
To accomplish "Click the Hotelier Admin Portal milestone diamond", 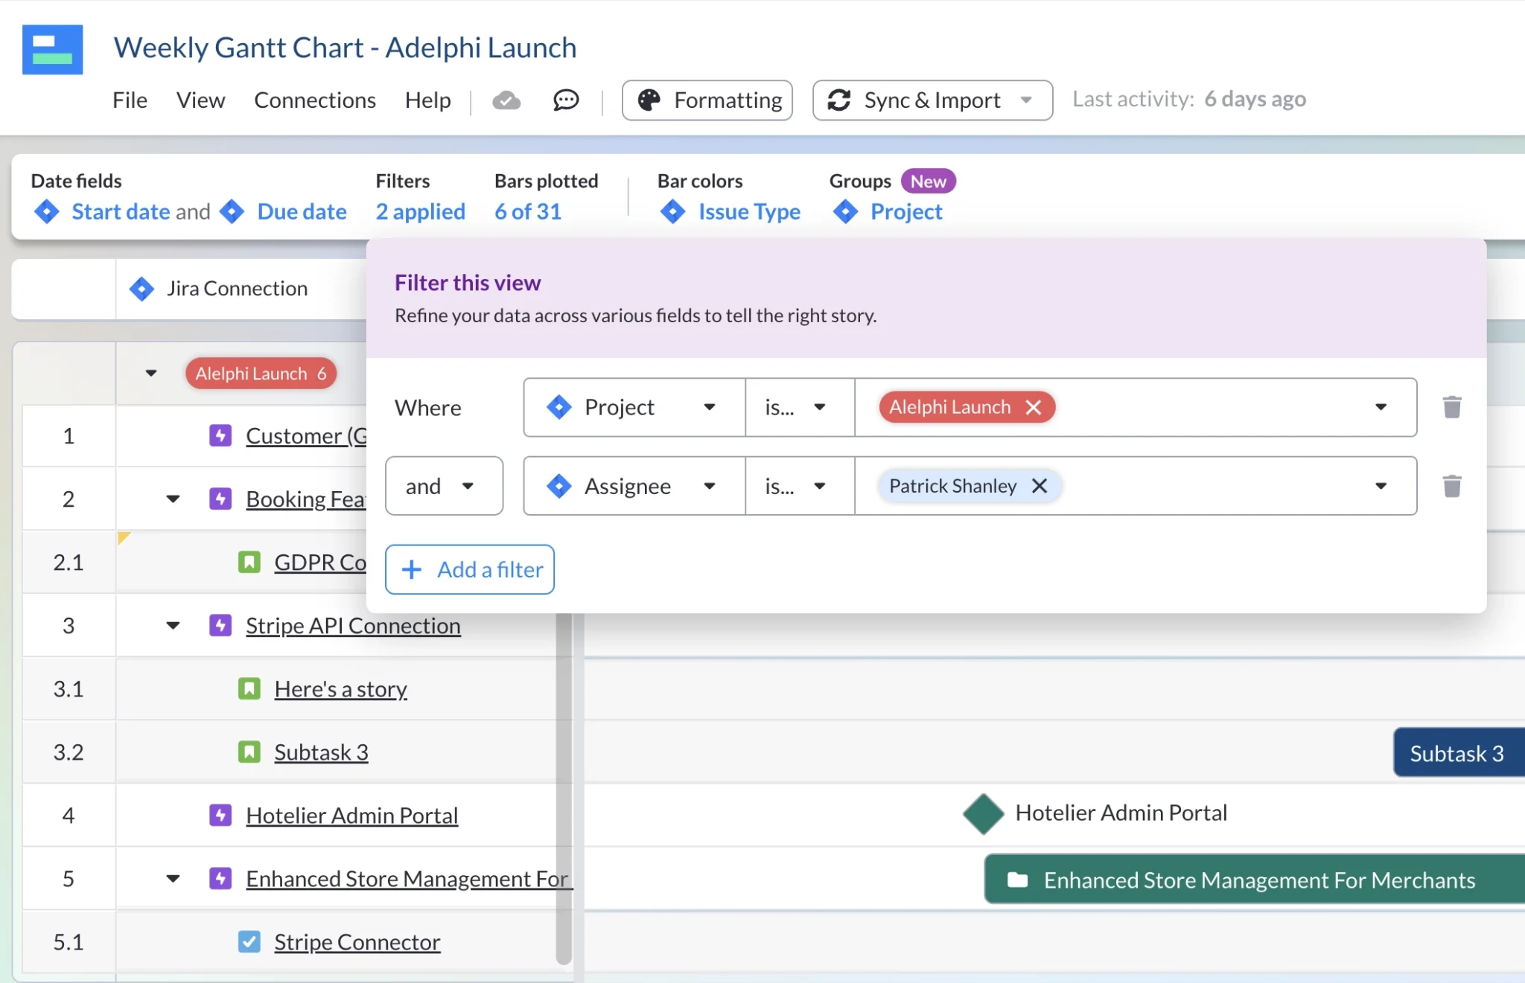I will [984, 813].
